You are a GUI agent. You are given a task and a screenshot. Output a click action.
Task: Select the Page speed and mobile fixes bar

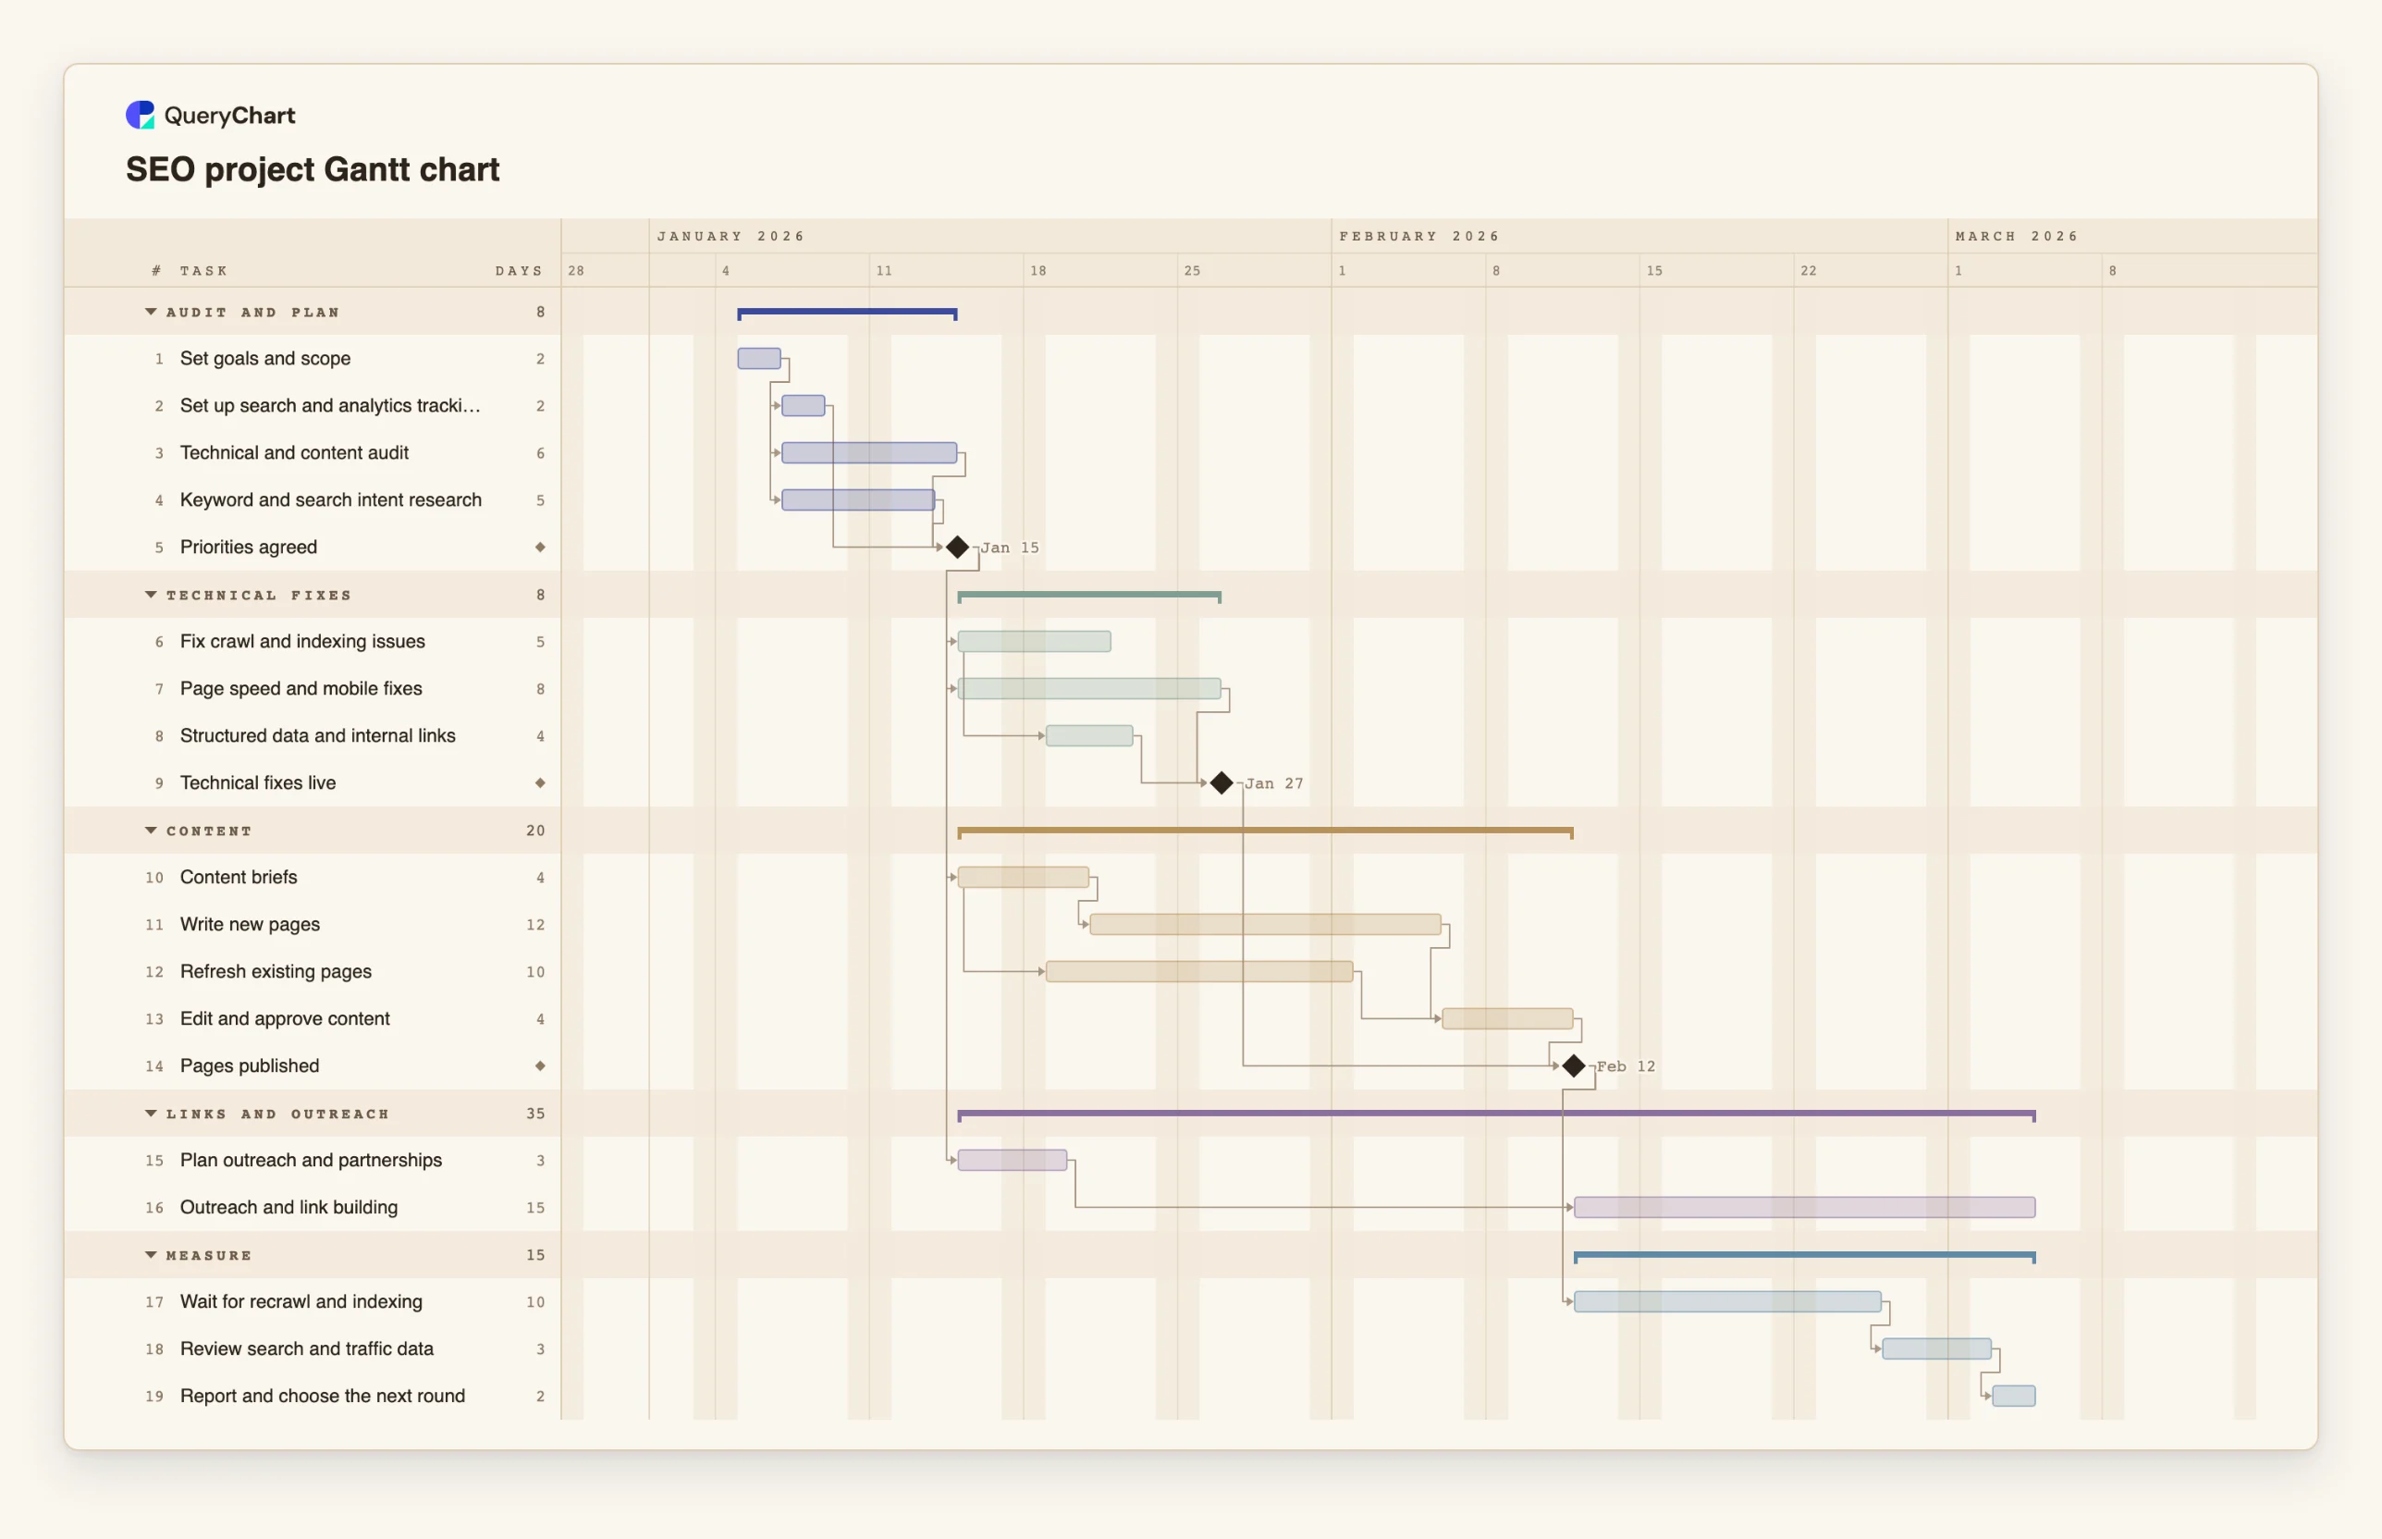coord(1089,688)
